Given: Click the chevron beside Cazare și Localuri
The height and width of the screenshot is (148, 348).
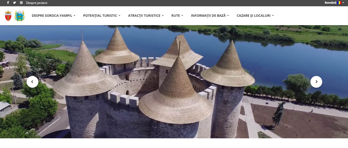Looking at the screenshot, I should pos(273,15).
